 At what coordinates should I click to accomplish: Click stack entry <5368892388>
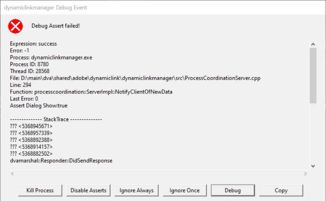tap(31, 140)
